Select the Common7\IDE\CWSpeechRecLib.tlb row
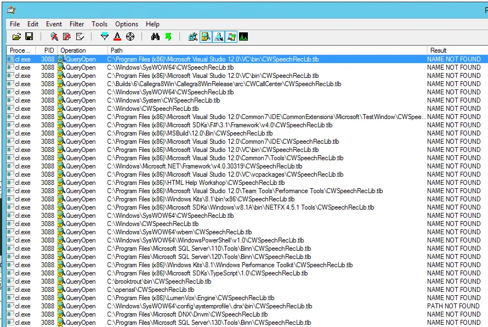This screenshot has height=327, width=488. pos(247,142)
